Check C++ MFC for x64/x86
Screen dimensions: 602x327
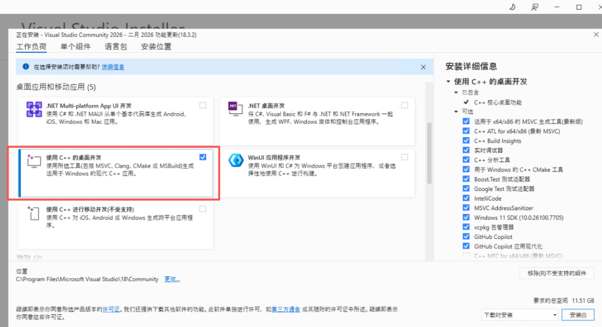click(x=466, y=256)
